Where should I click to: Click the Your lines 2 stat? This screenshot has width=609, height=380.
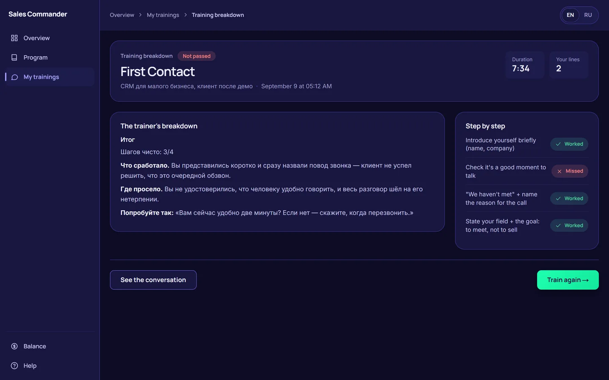click(569, 65)
